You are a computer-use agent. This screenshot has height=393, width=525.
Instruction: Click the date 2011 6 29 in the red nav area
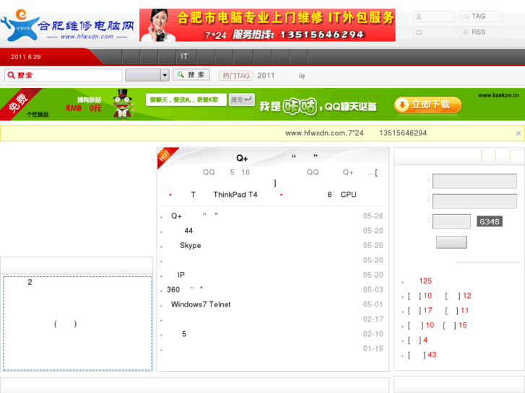26,57
